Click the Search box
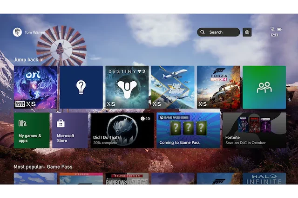This screenshot has width=298, height=198. click(x=218, y=32)
